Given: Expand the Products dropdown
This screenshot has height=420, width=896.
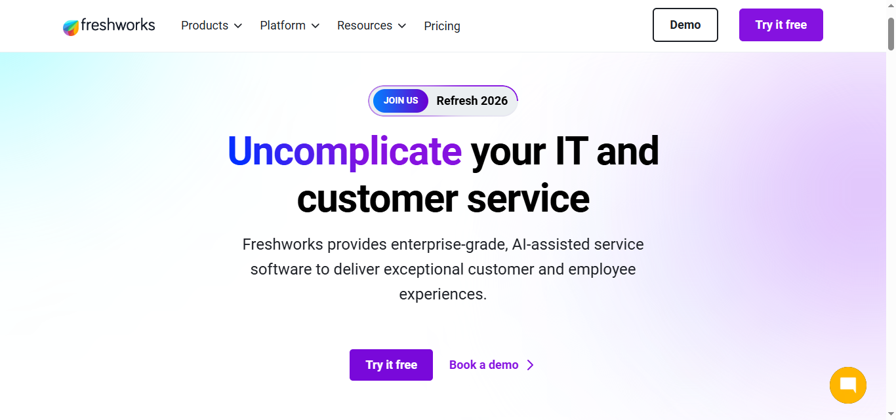Looking at the screenshot, I should pos(204,26).
